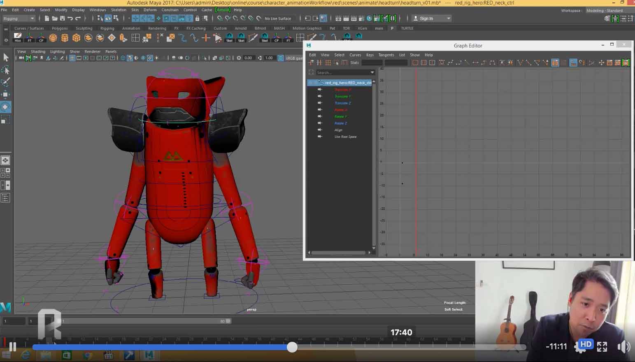This screenshot has height=362, width=635.
Task: Click the Graph Editor lattice deform keys icon
Action: click(328, 63)
